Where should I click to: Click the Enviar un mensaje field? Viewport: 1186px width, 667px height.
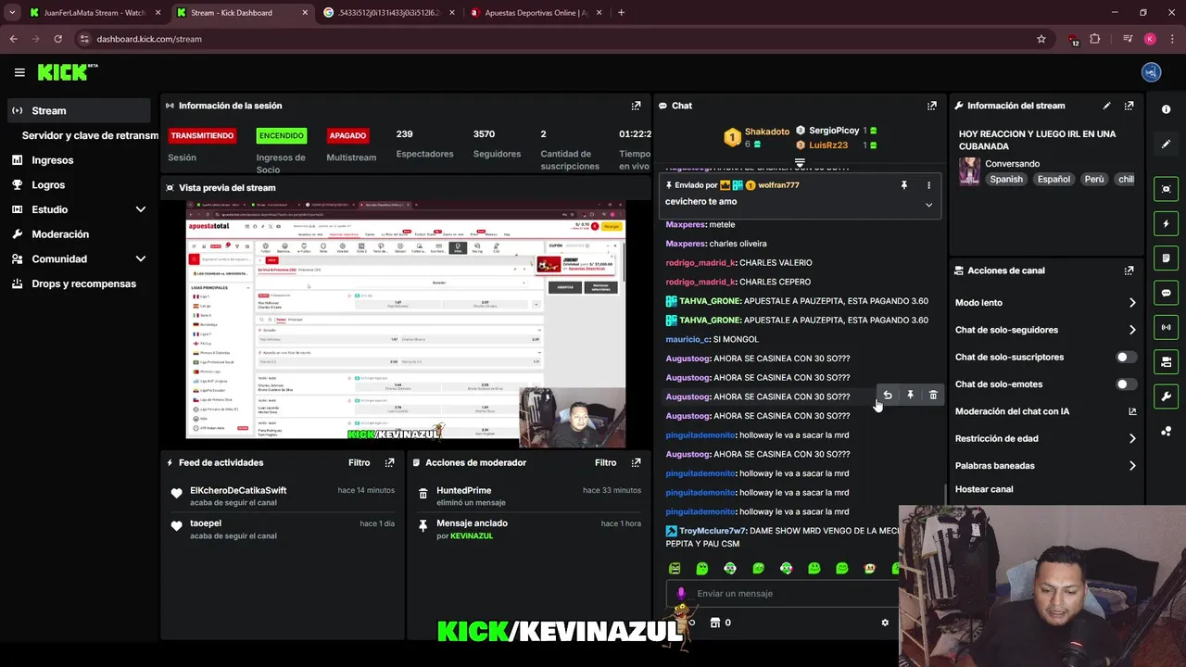coord(783,594)
